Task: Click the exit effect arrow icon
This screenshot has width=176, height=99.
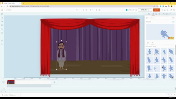Action: point(170,14)
